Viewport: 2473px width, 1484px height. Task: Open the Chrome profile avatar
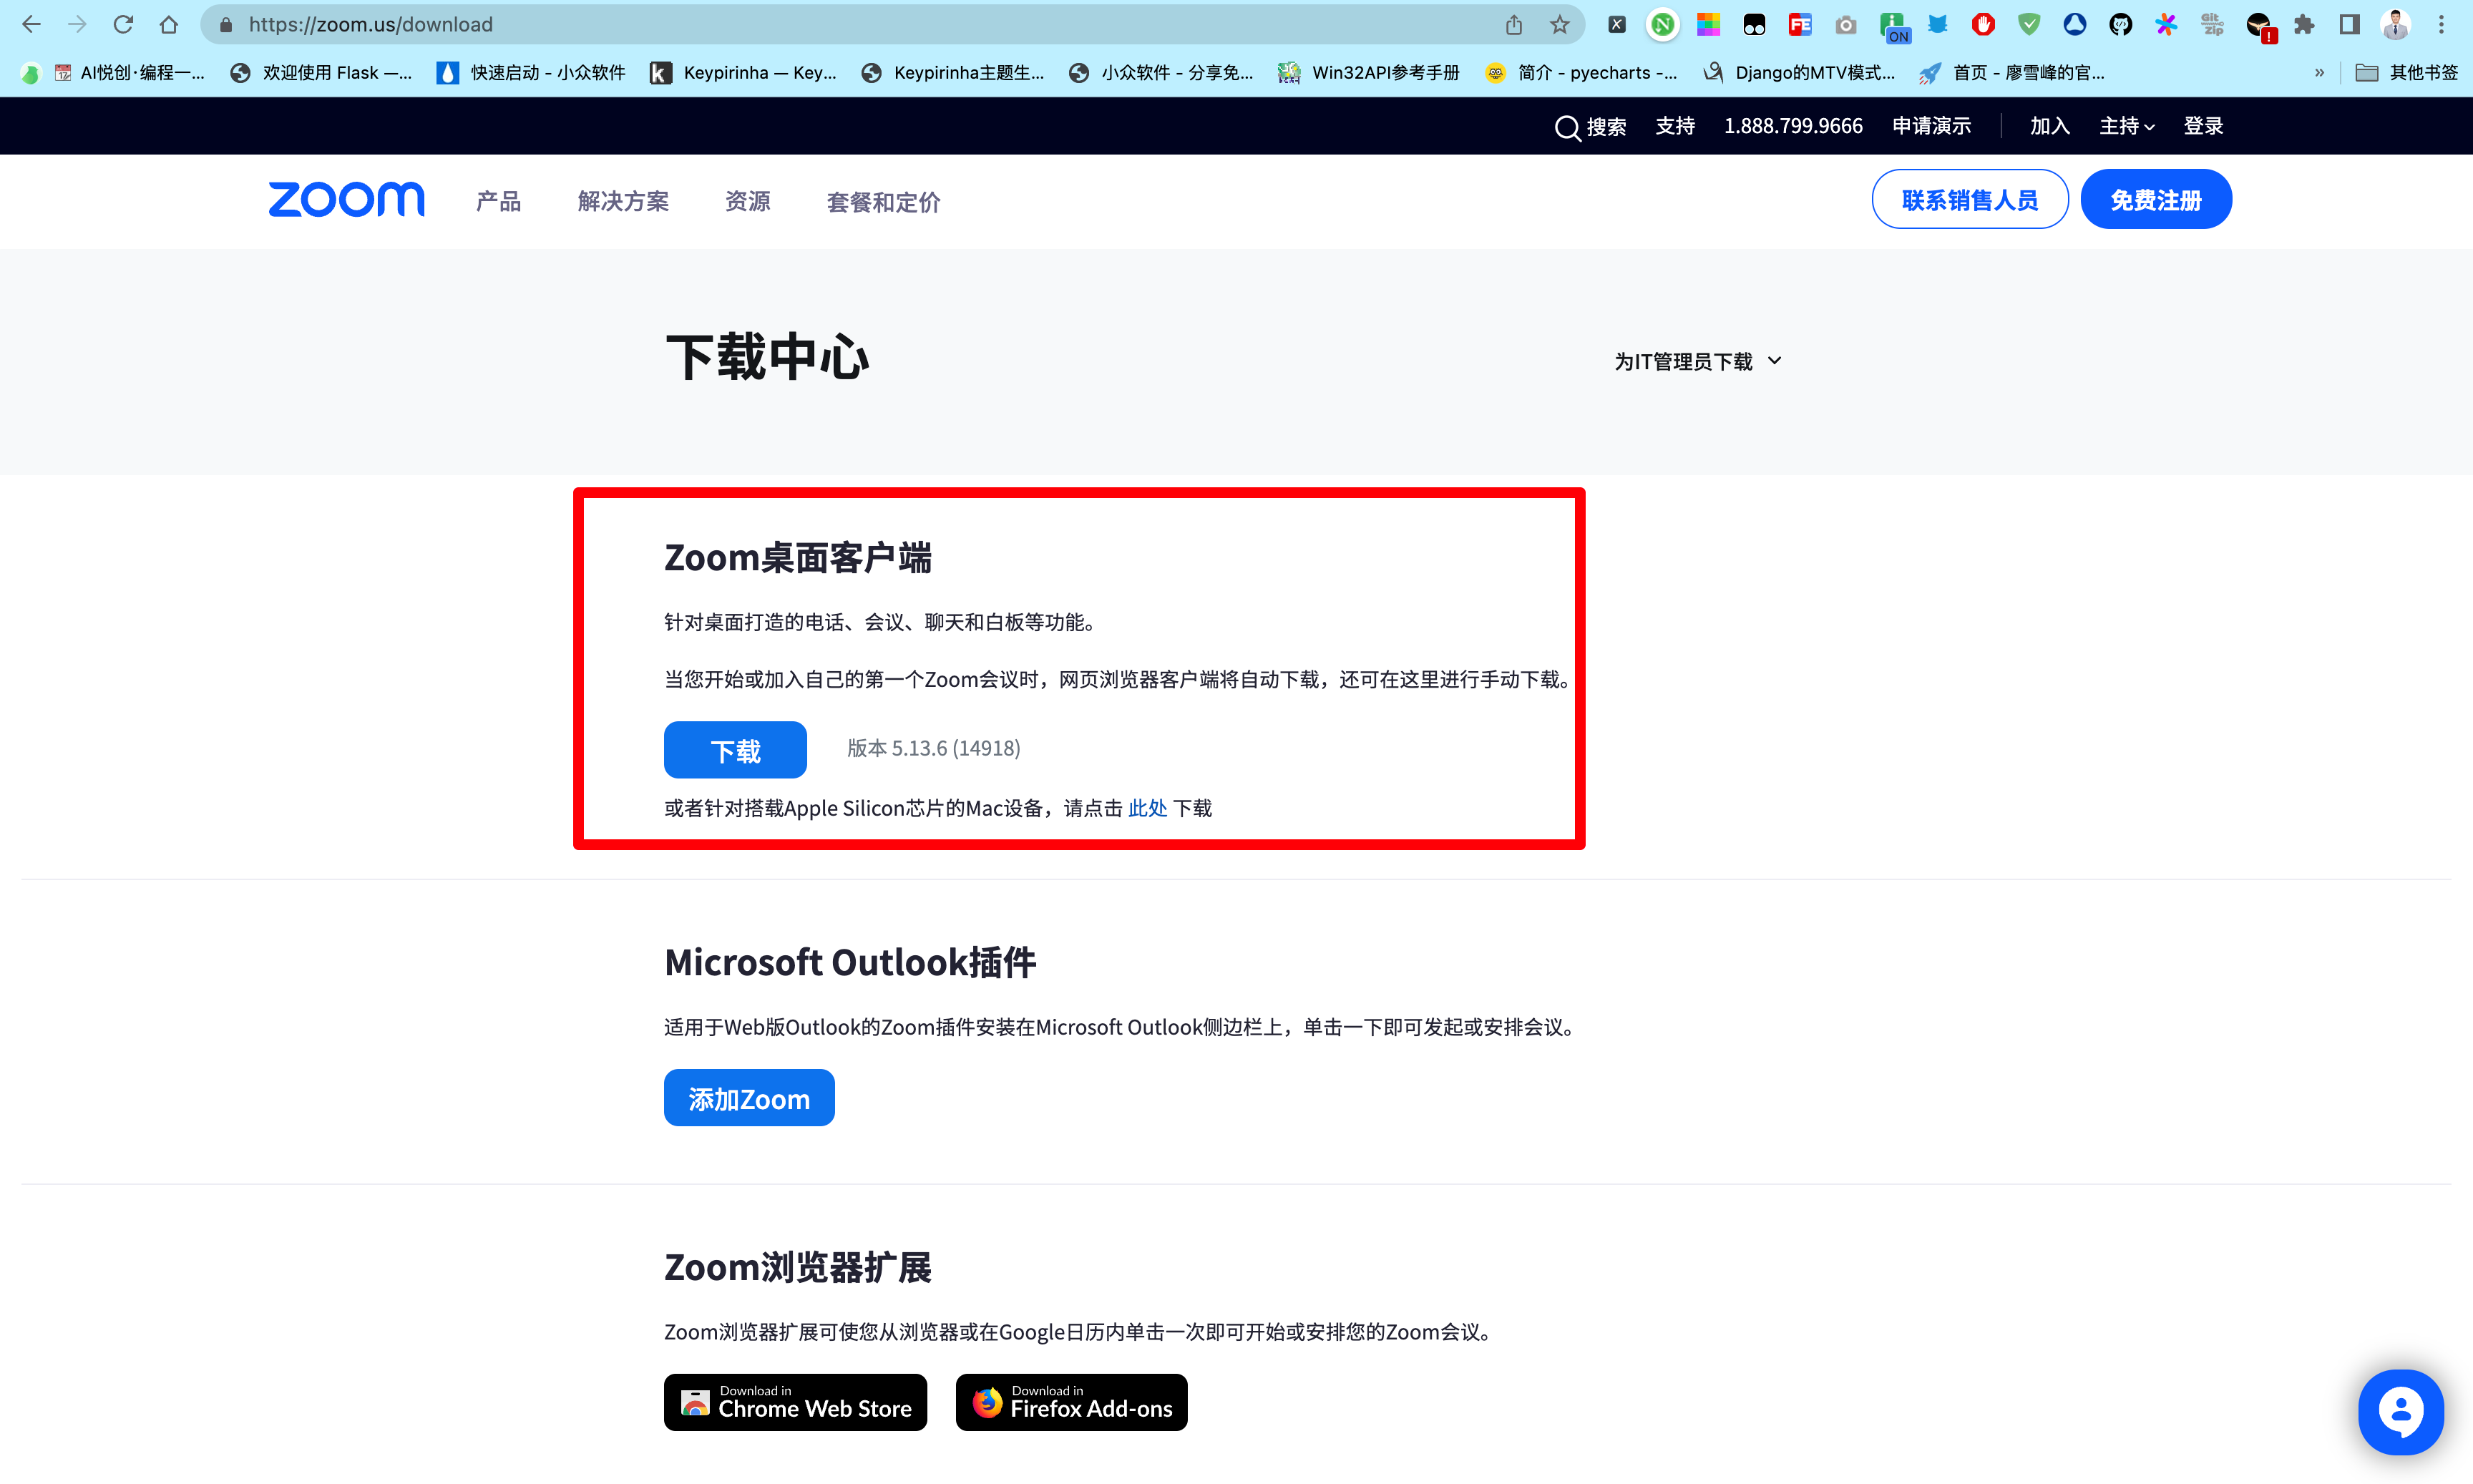[x=2396, y=24]
